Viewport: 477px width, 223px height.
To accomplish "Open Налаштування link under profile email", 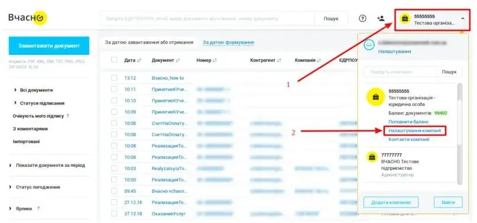I will tap(395, 52).
